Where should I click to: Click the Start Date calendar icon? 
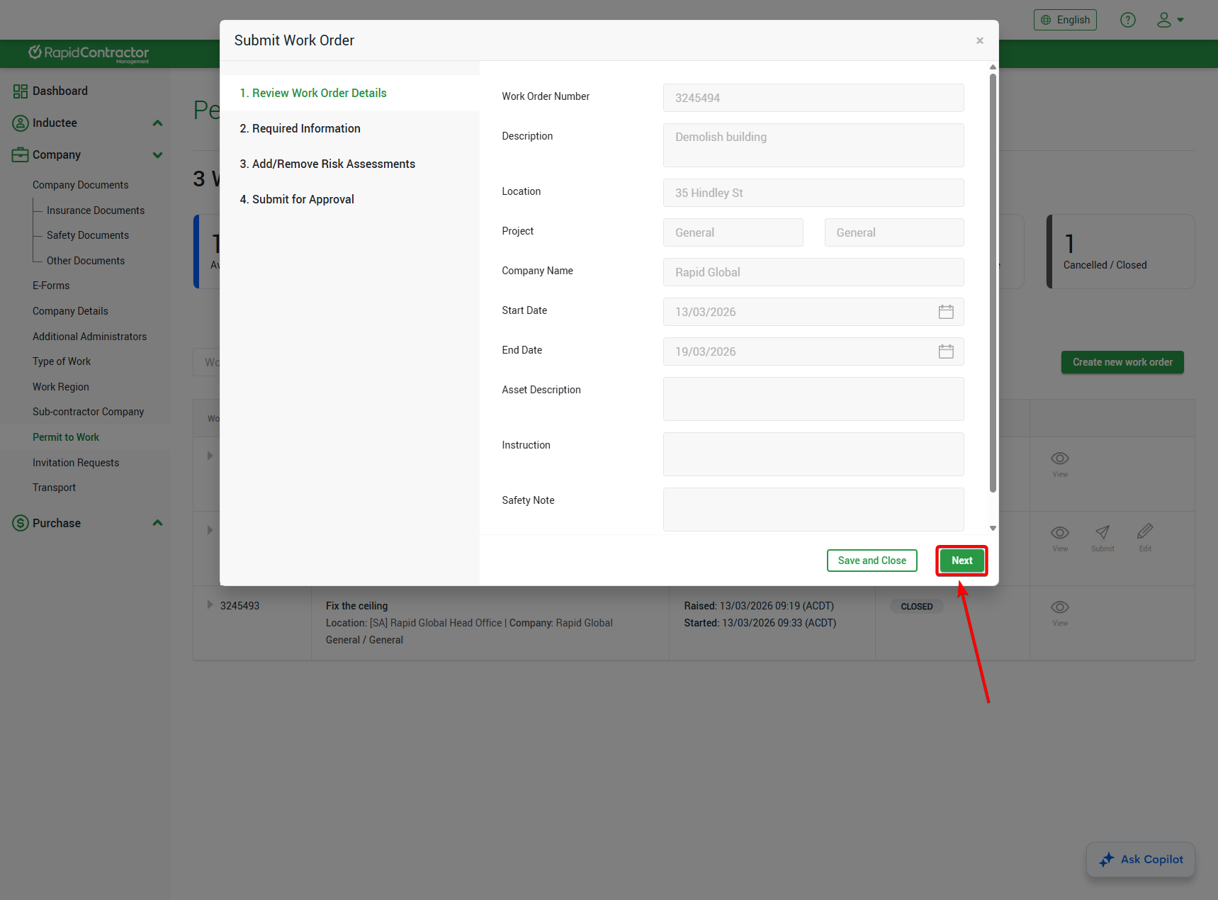coord(945,312)
